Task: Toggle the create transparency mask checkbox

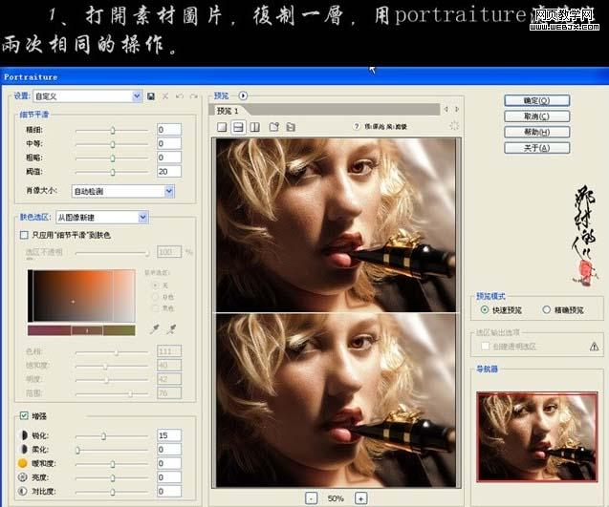Action: 485,346
